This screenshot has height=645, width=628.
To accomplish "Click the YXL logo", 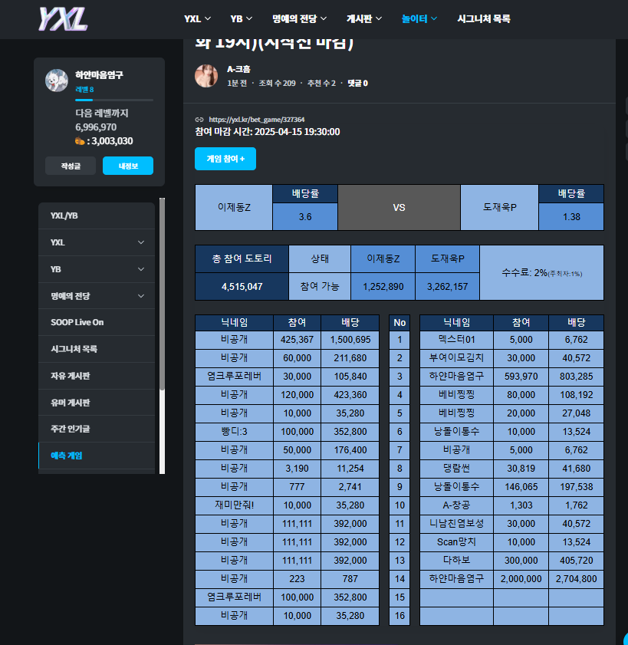I will coord(61,18).
